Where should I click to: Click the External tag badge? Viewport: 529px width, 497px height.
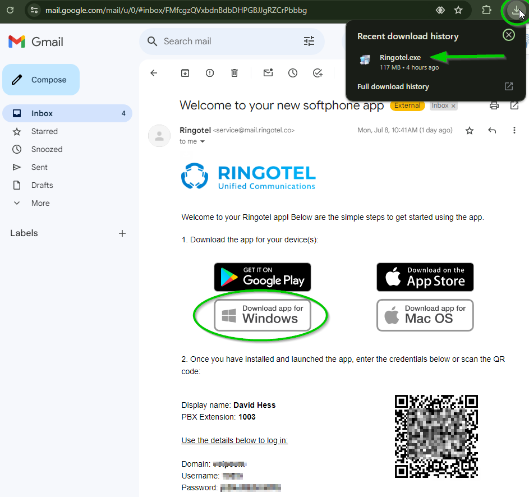(x=407, y=105)
